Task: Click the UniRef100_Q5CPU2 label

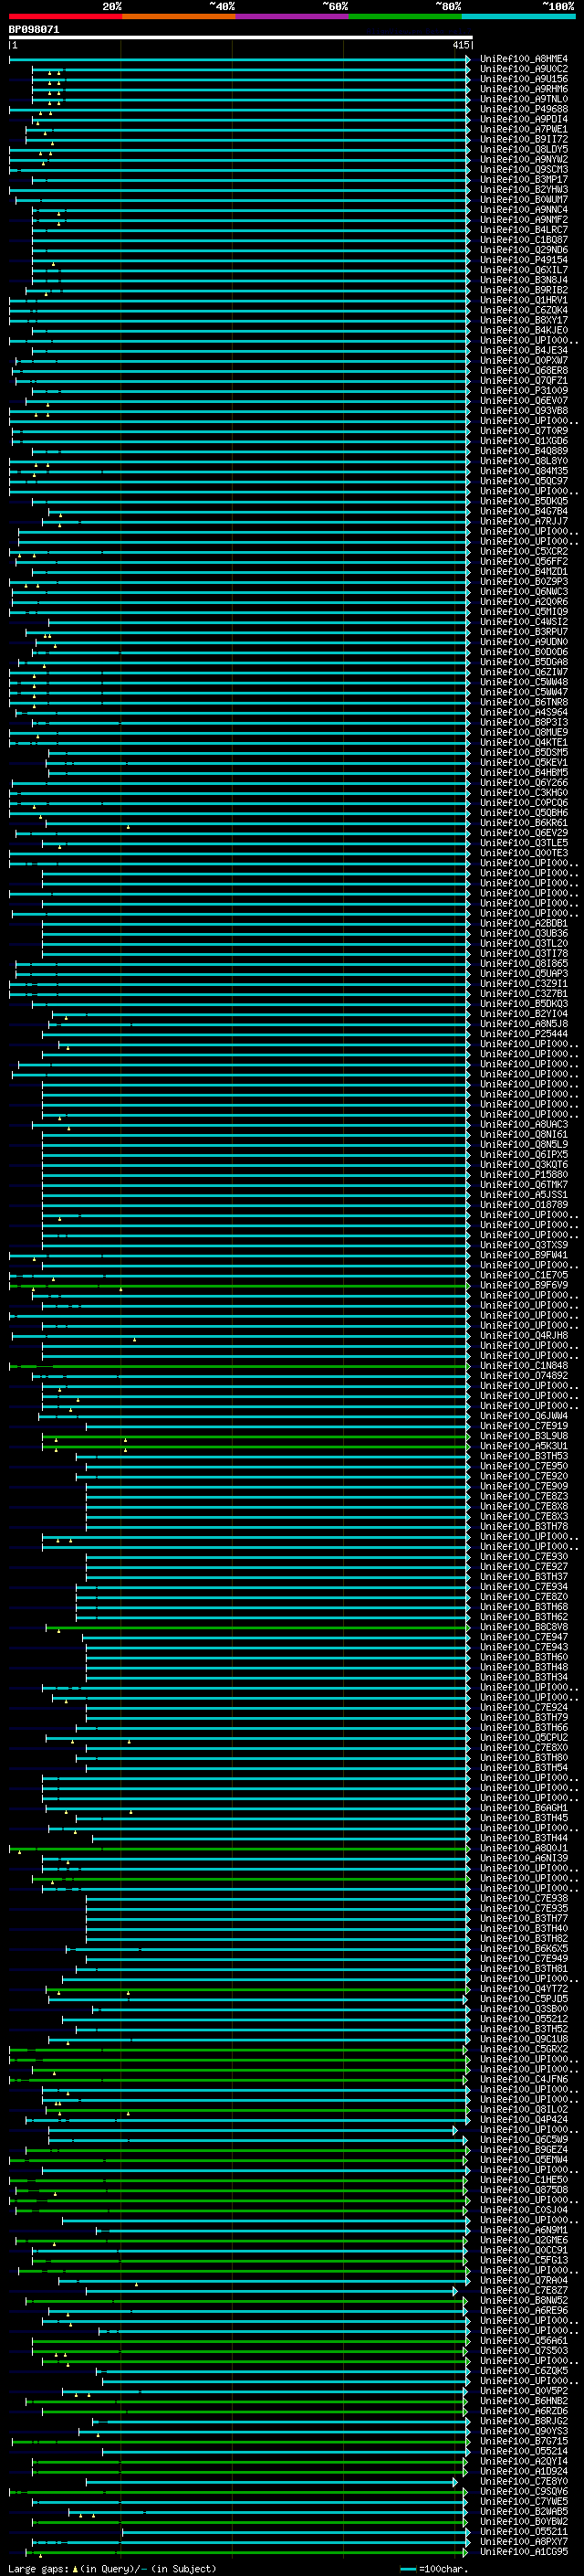Action: tap(524, 1738)
